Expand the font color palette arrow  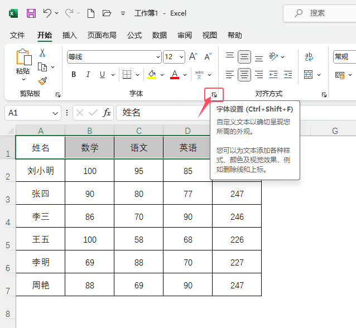pyautogui.click(x=185, y=75)
